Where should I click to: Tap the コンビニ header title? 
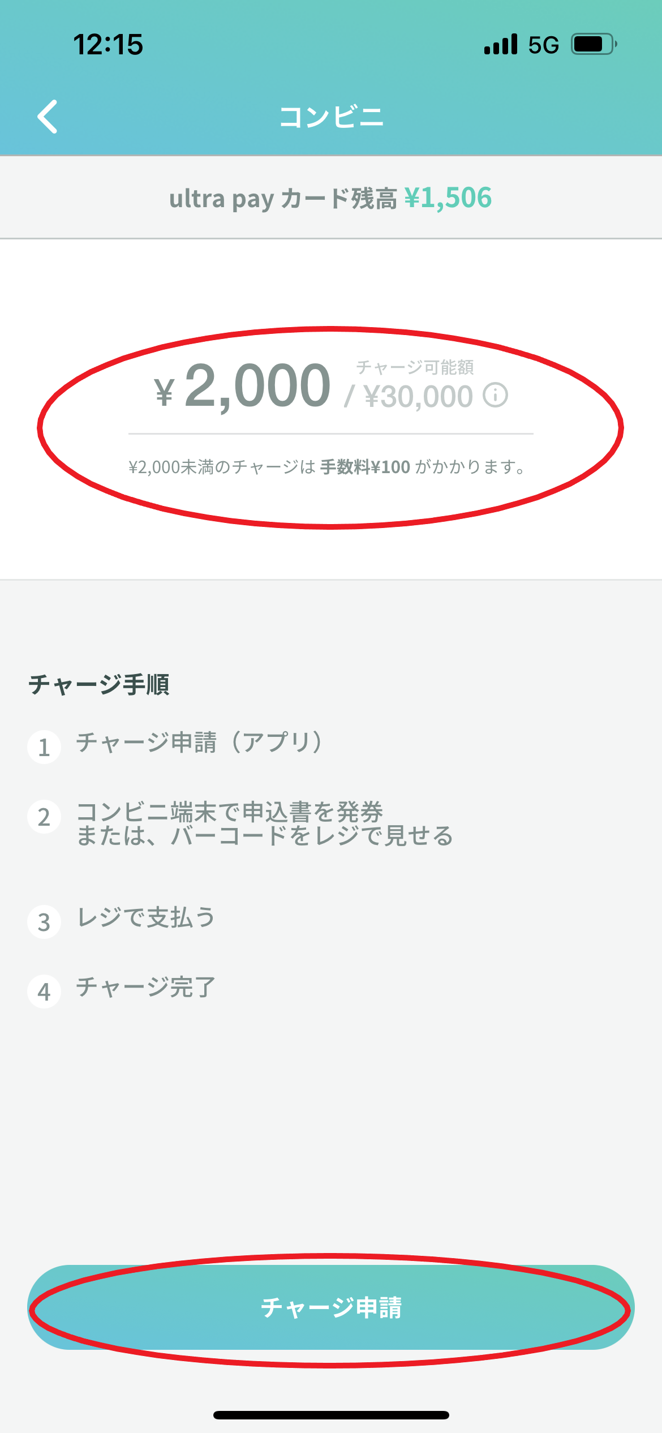[x=331, y=117]
